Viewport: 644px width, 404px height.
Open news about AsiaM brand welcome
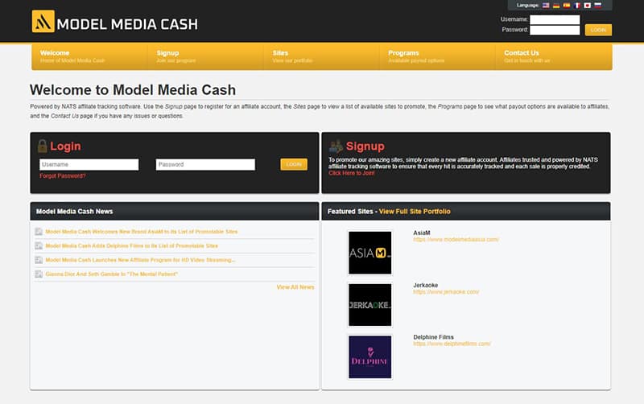point(142,232)
